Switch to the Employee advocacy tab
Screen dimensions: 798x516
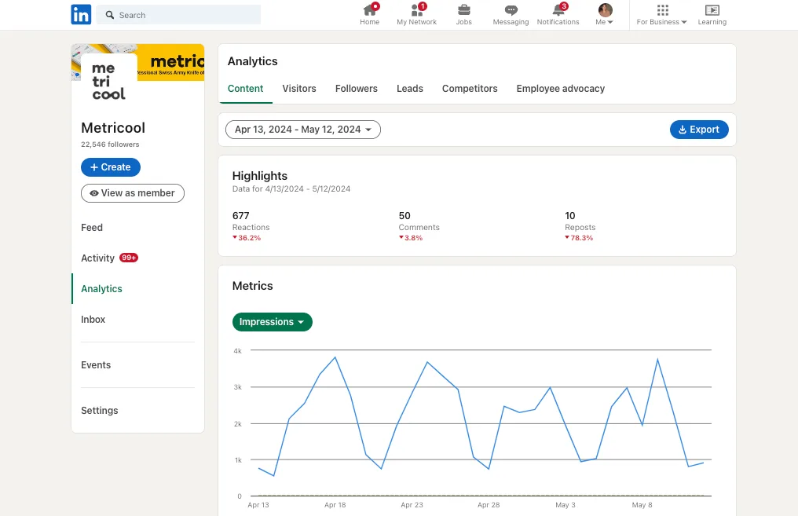click(x=560, y=89)
